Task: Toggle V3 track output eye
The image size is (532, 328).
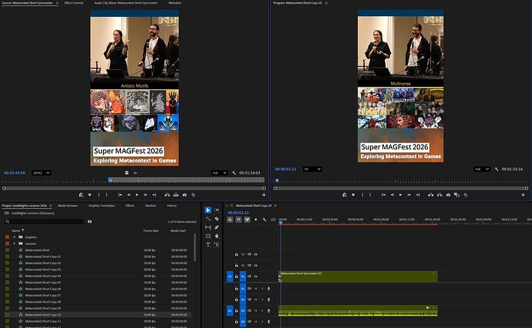Action: (x=256, y=254)
